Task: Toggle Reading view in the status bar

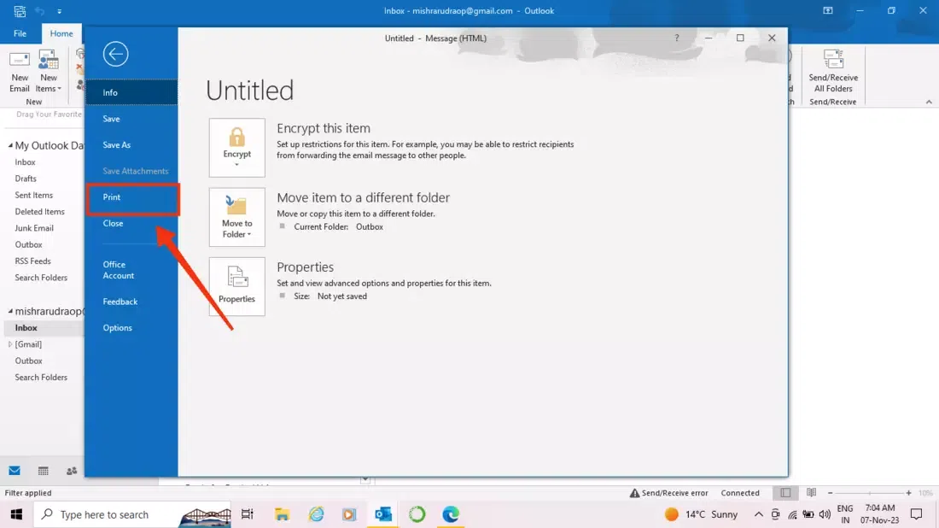Action: (x=810, y=492)
